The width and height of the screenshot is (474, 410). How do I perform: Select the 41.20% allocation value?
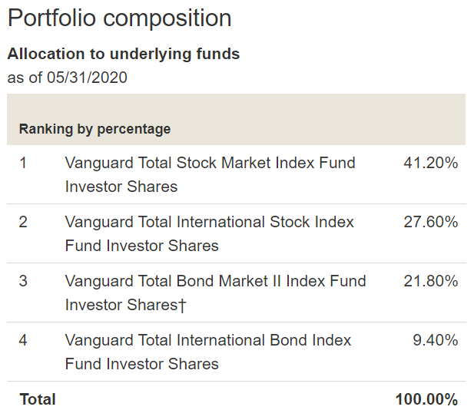pyautogui.click(x=430, y=163)
